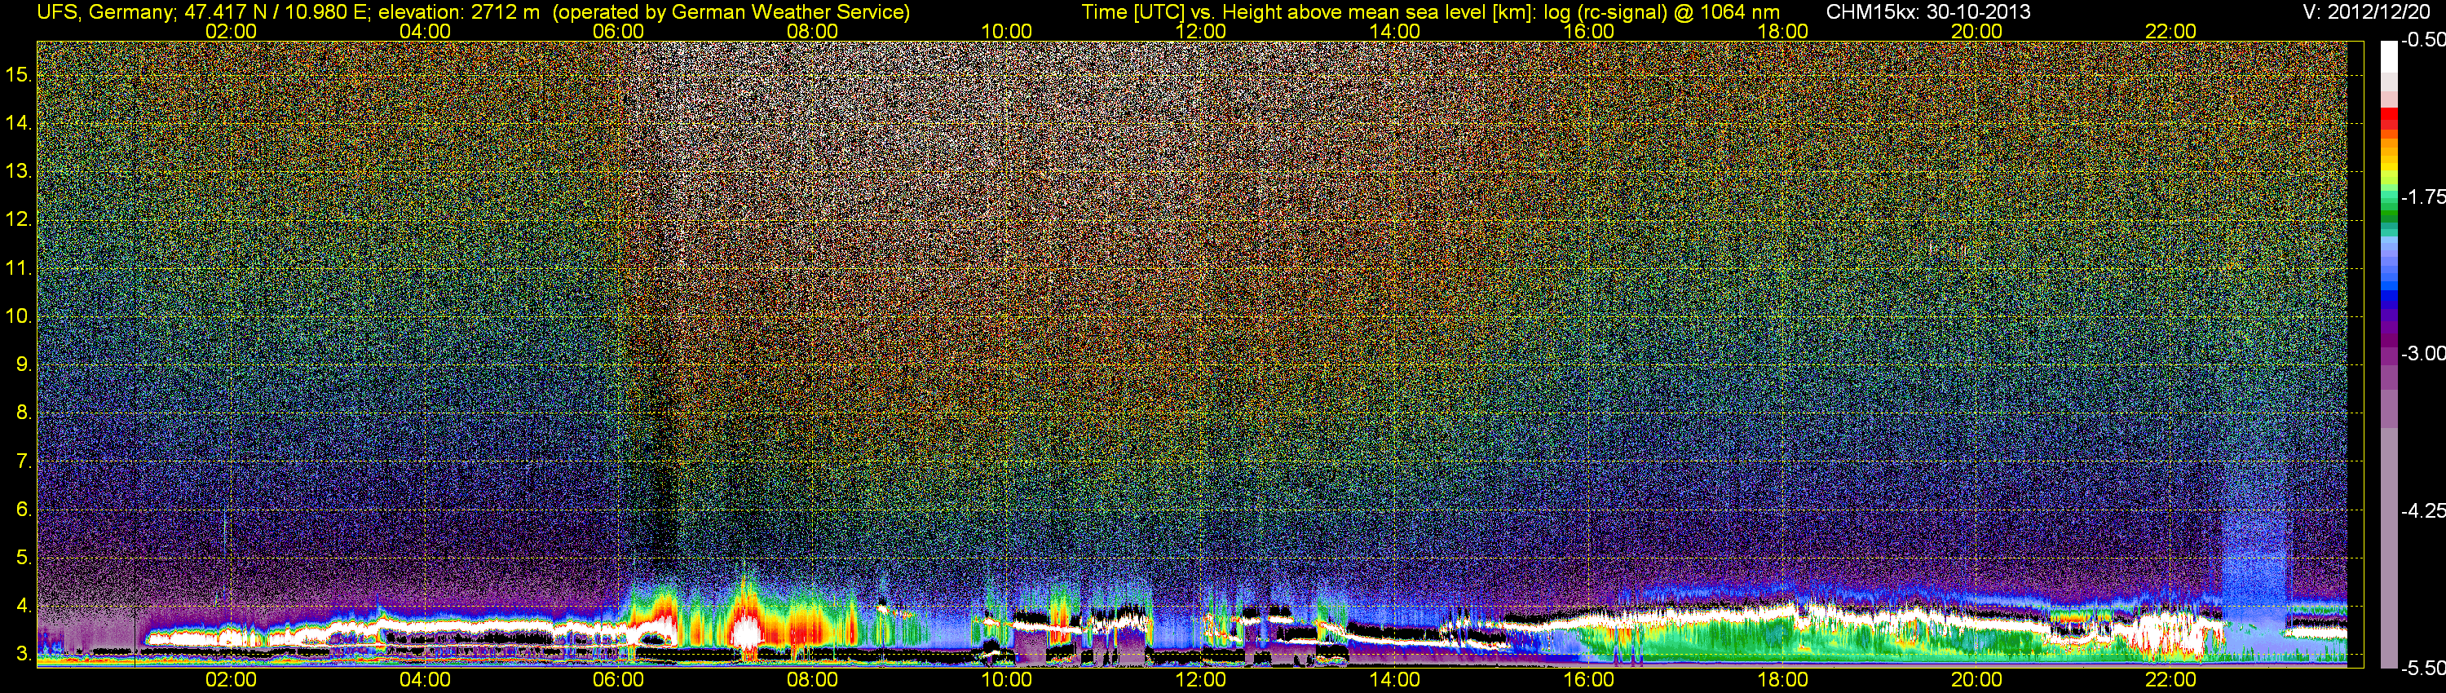Click the 4. km height axis label

[24, 606]
